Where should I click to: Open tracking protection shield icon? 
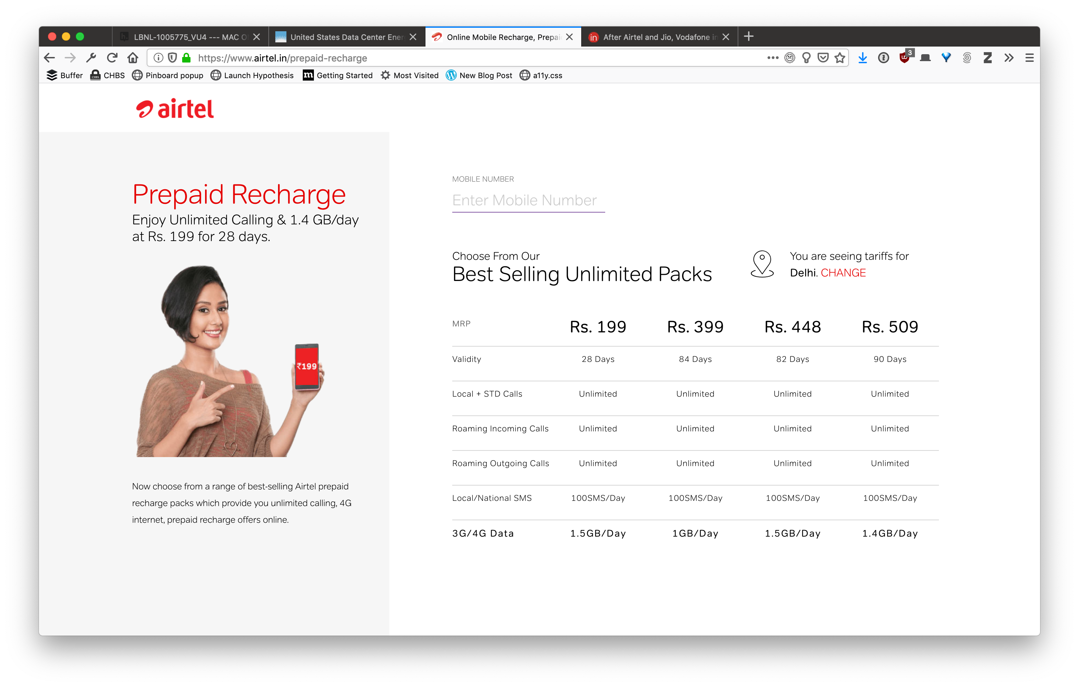[172, 58]
